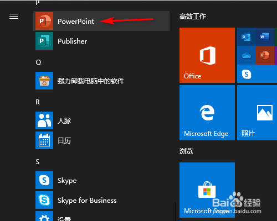Jump to letter Q section header
The height and width of the screenshot is (221, 277).
click(x=38, y=62)
